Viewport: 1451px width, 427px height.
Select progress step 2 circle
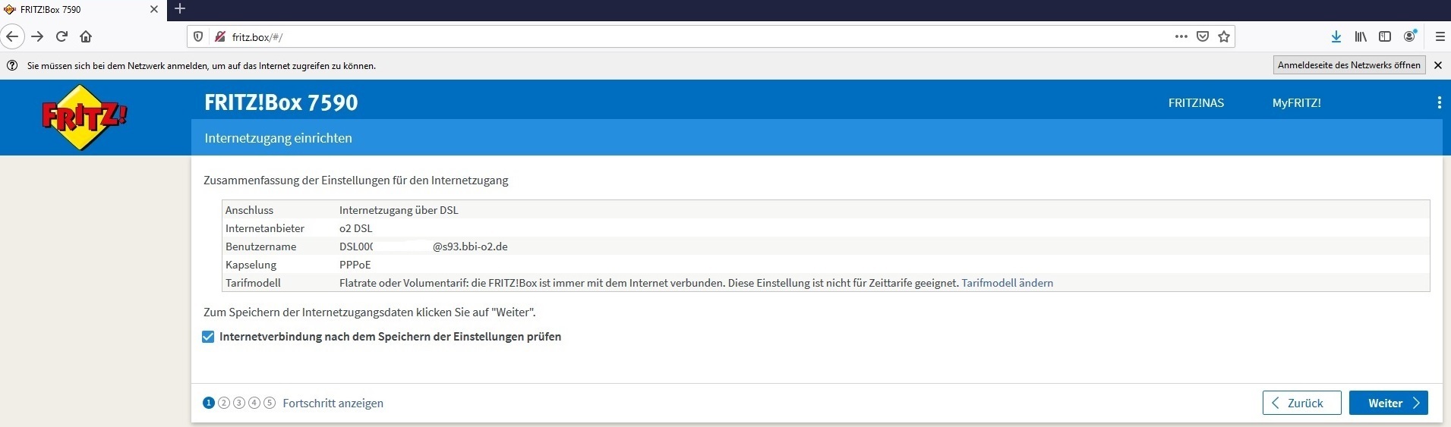tap(224, 403)
